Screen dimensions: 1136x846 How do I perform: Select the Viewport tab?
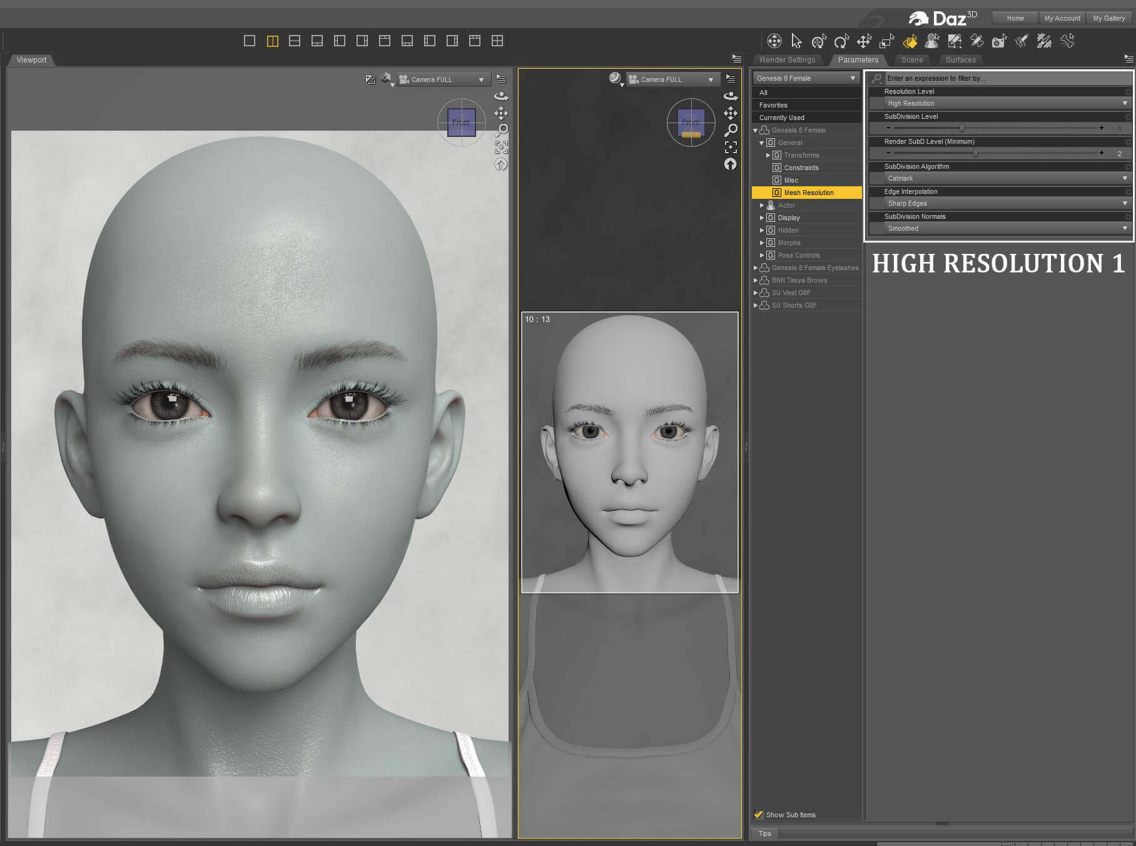click(31, 60)
